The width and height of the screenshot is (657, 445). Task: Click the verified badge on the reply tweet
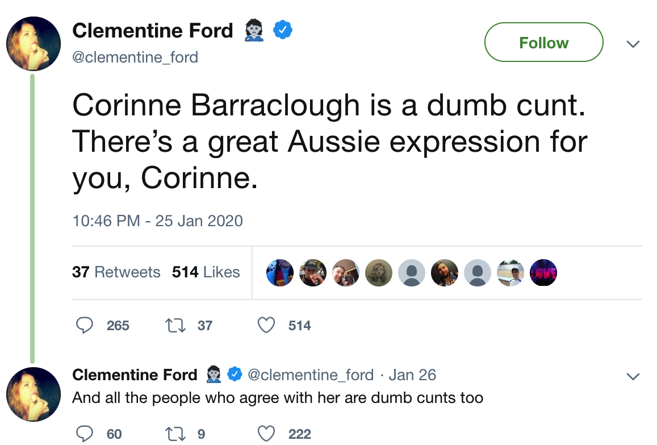coord(235,375)
